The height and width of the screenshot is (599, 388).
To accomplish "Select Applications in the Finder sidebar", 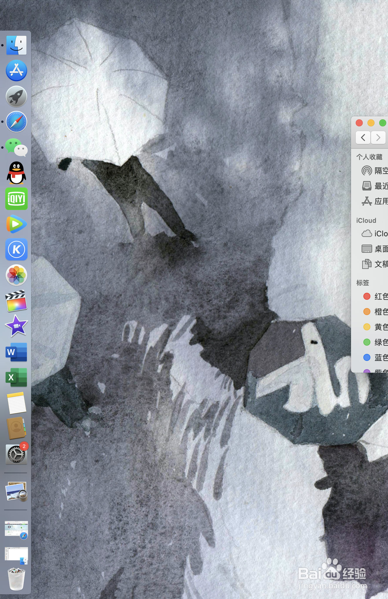I will 374,201.
